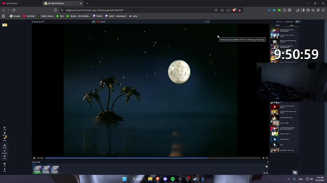Share this page from address bar
The width and height of the screenshot is (327, 183).
228,10
